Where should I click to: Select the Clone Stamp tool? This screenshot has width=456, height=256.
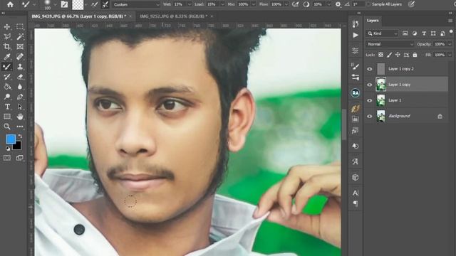(20, 67)
